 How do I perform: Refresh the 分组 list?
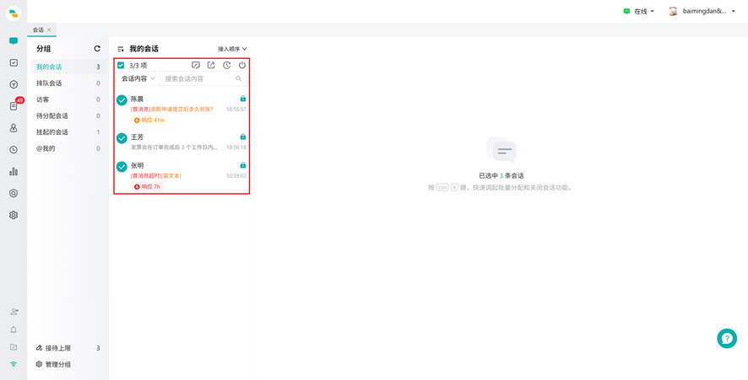tap(97, 49)
